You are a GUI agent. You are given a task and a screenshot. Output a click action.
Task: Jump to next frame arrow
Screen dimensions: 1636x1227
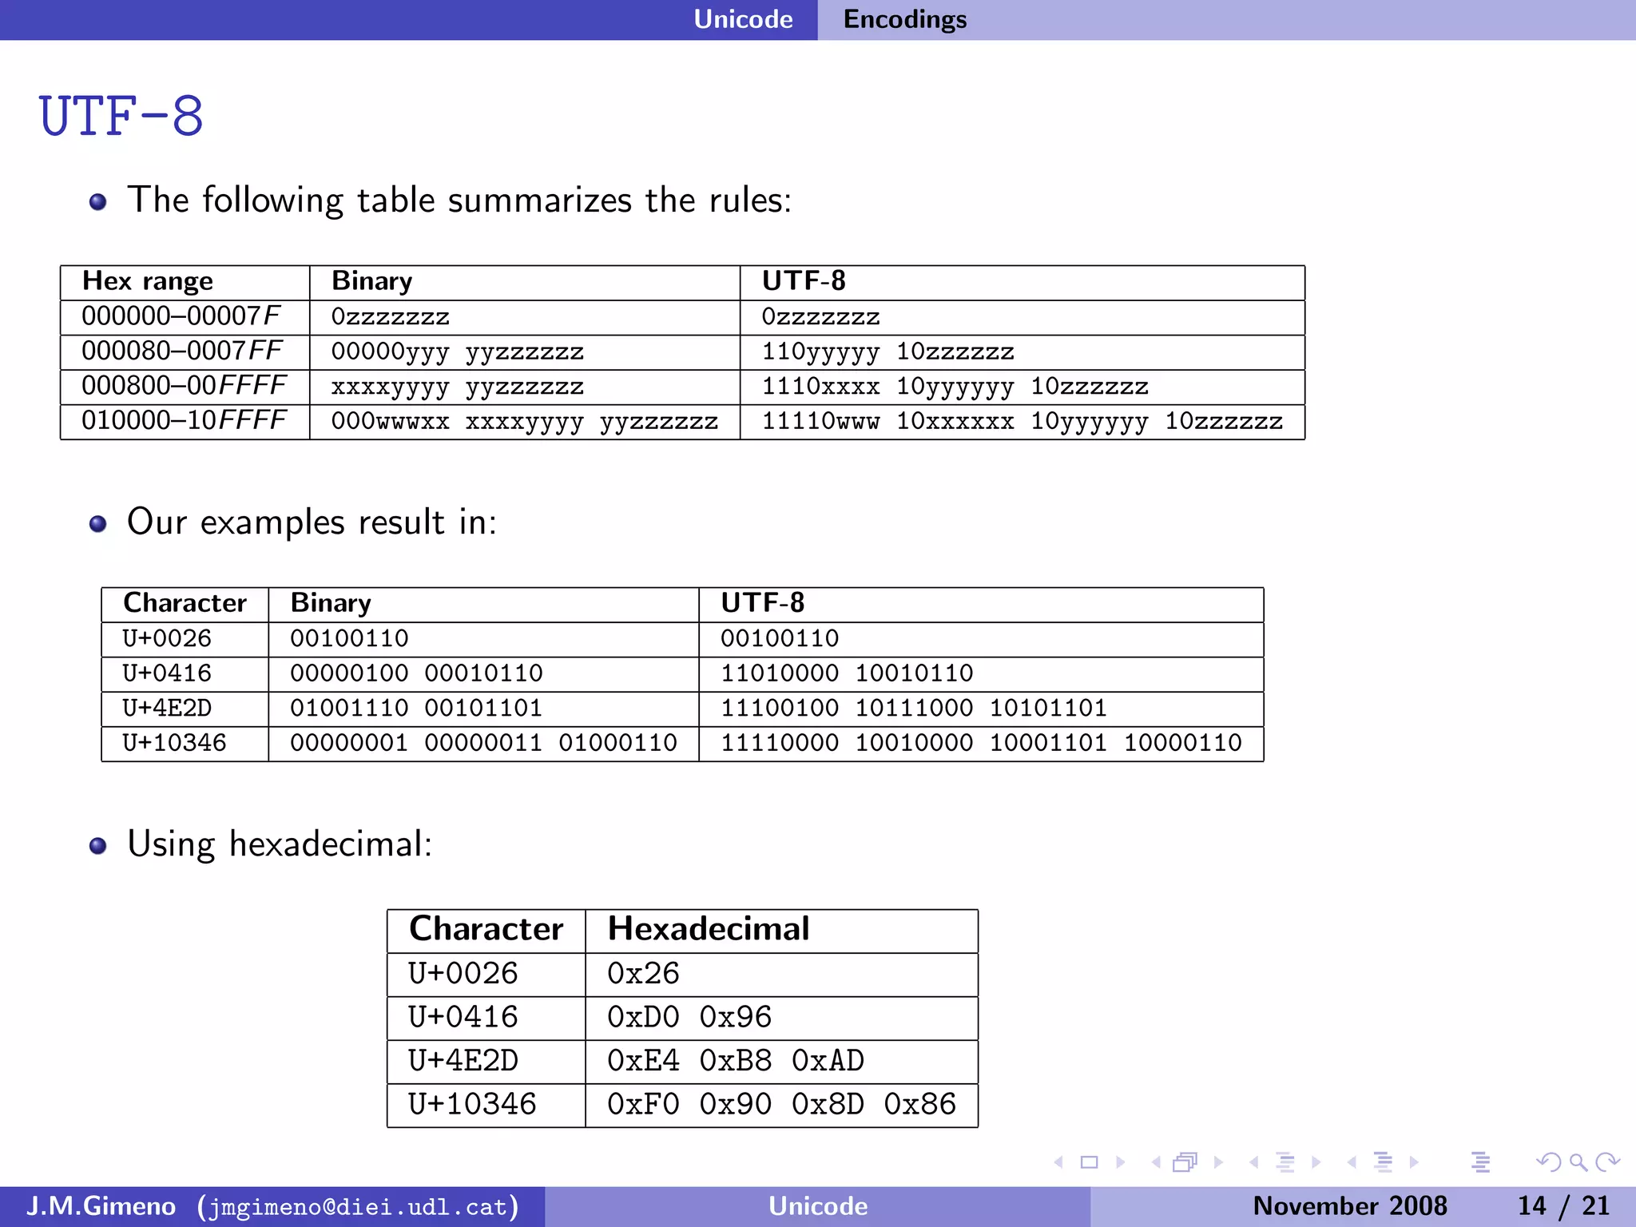click(1218, 1162)
